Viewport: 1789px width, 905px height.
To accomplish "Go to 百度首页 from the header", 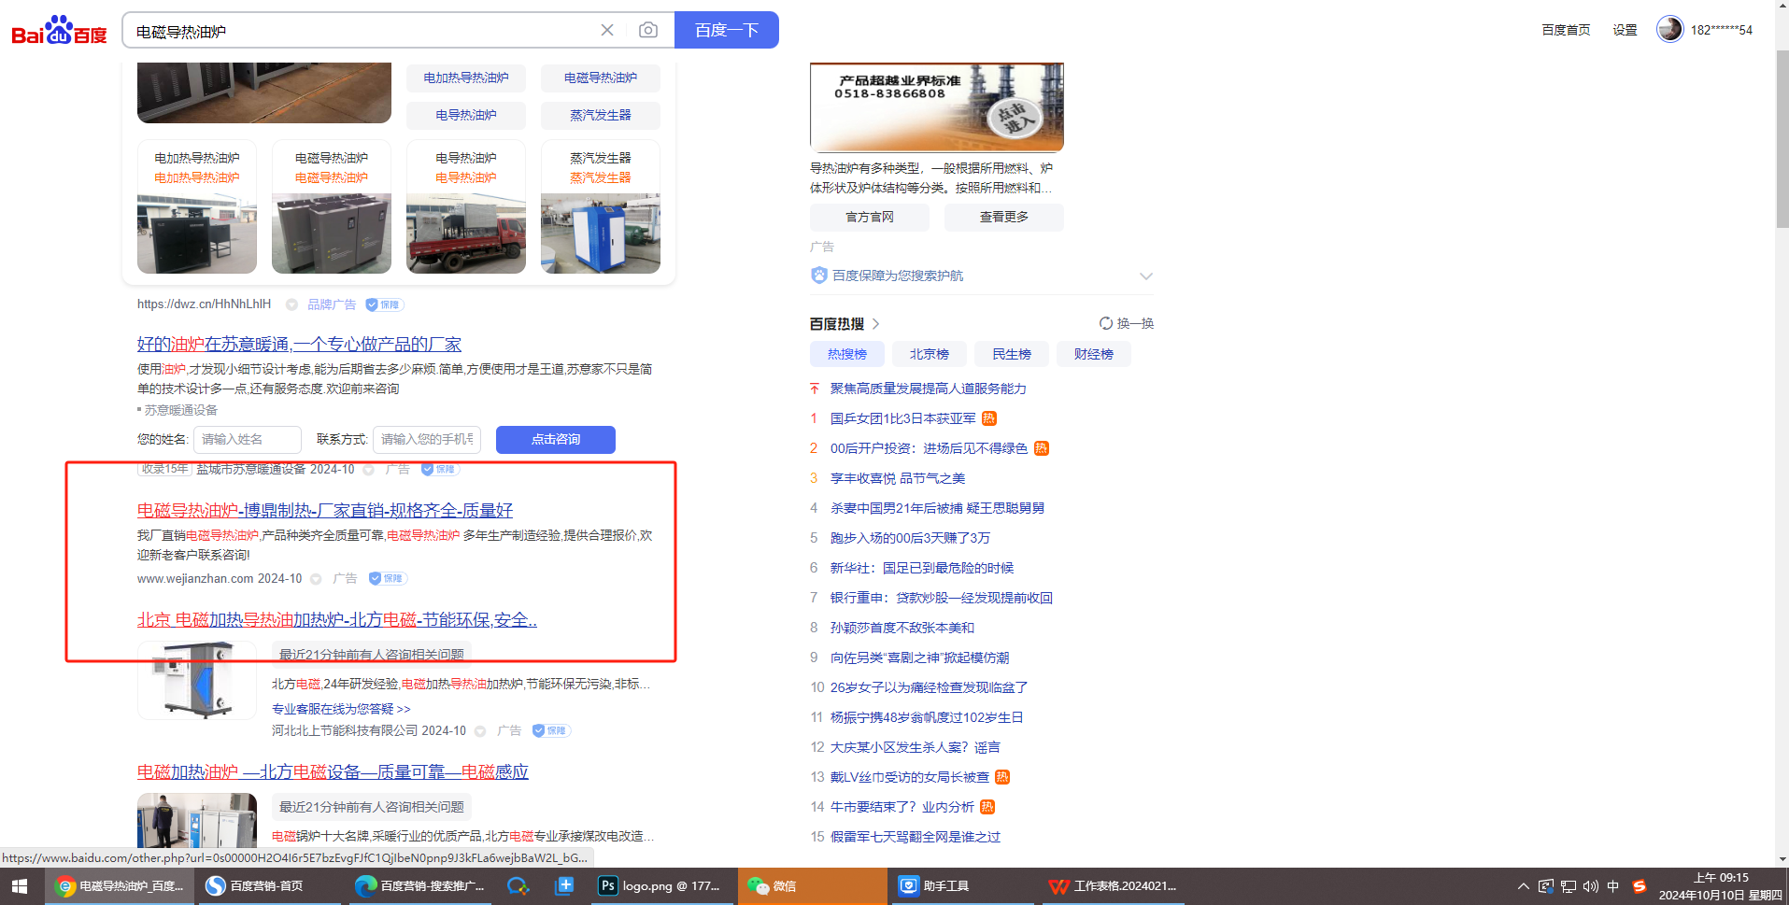I will point(1566,30).
